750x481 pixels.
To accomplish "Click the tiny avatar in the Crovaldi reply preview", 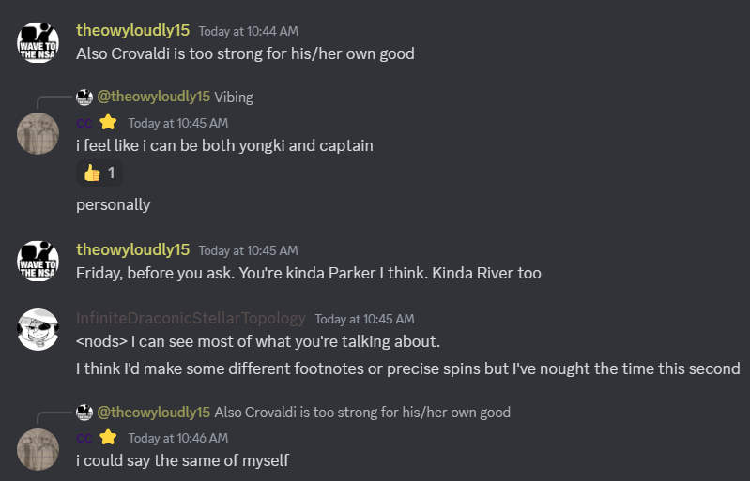I will (84, 413).
